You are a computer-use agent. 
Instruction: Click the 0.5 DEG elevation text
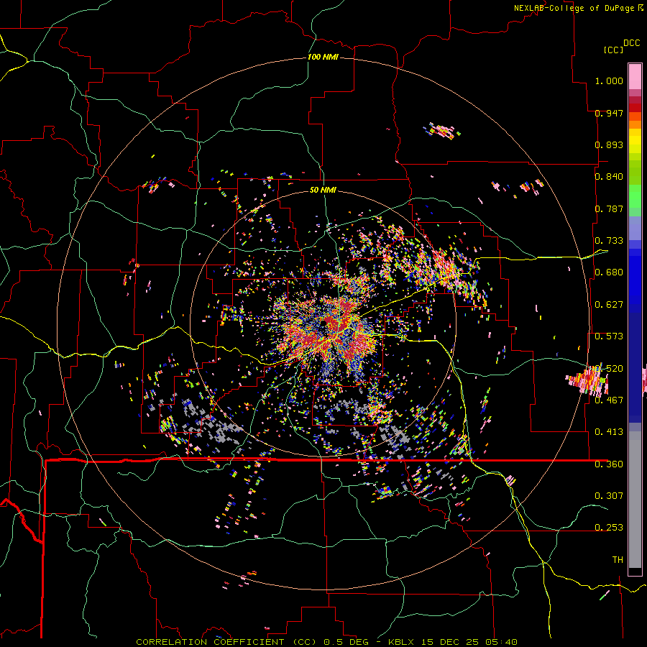pos(347,642)
